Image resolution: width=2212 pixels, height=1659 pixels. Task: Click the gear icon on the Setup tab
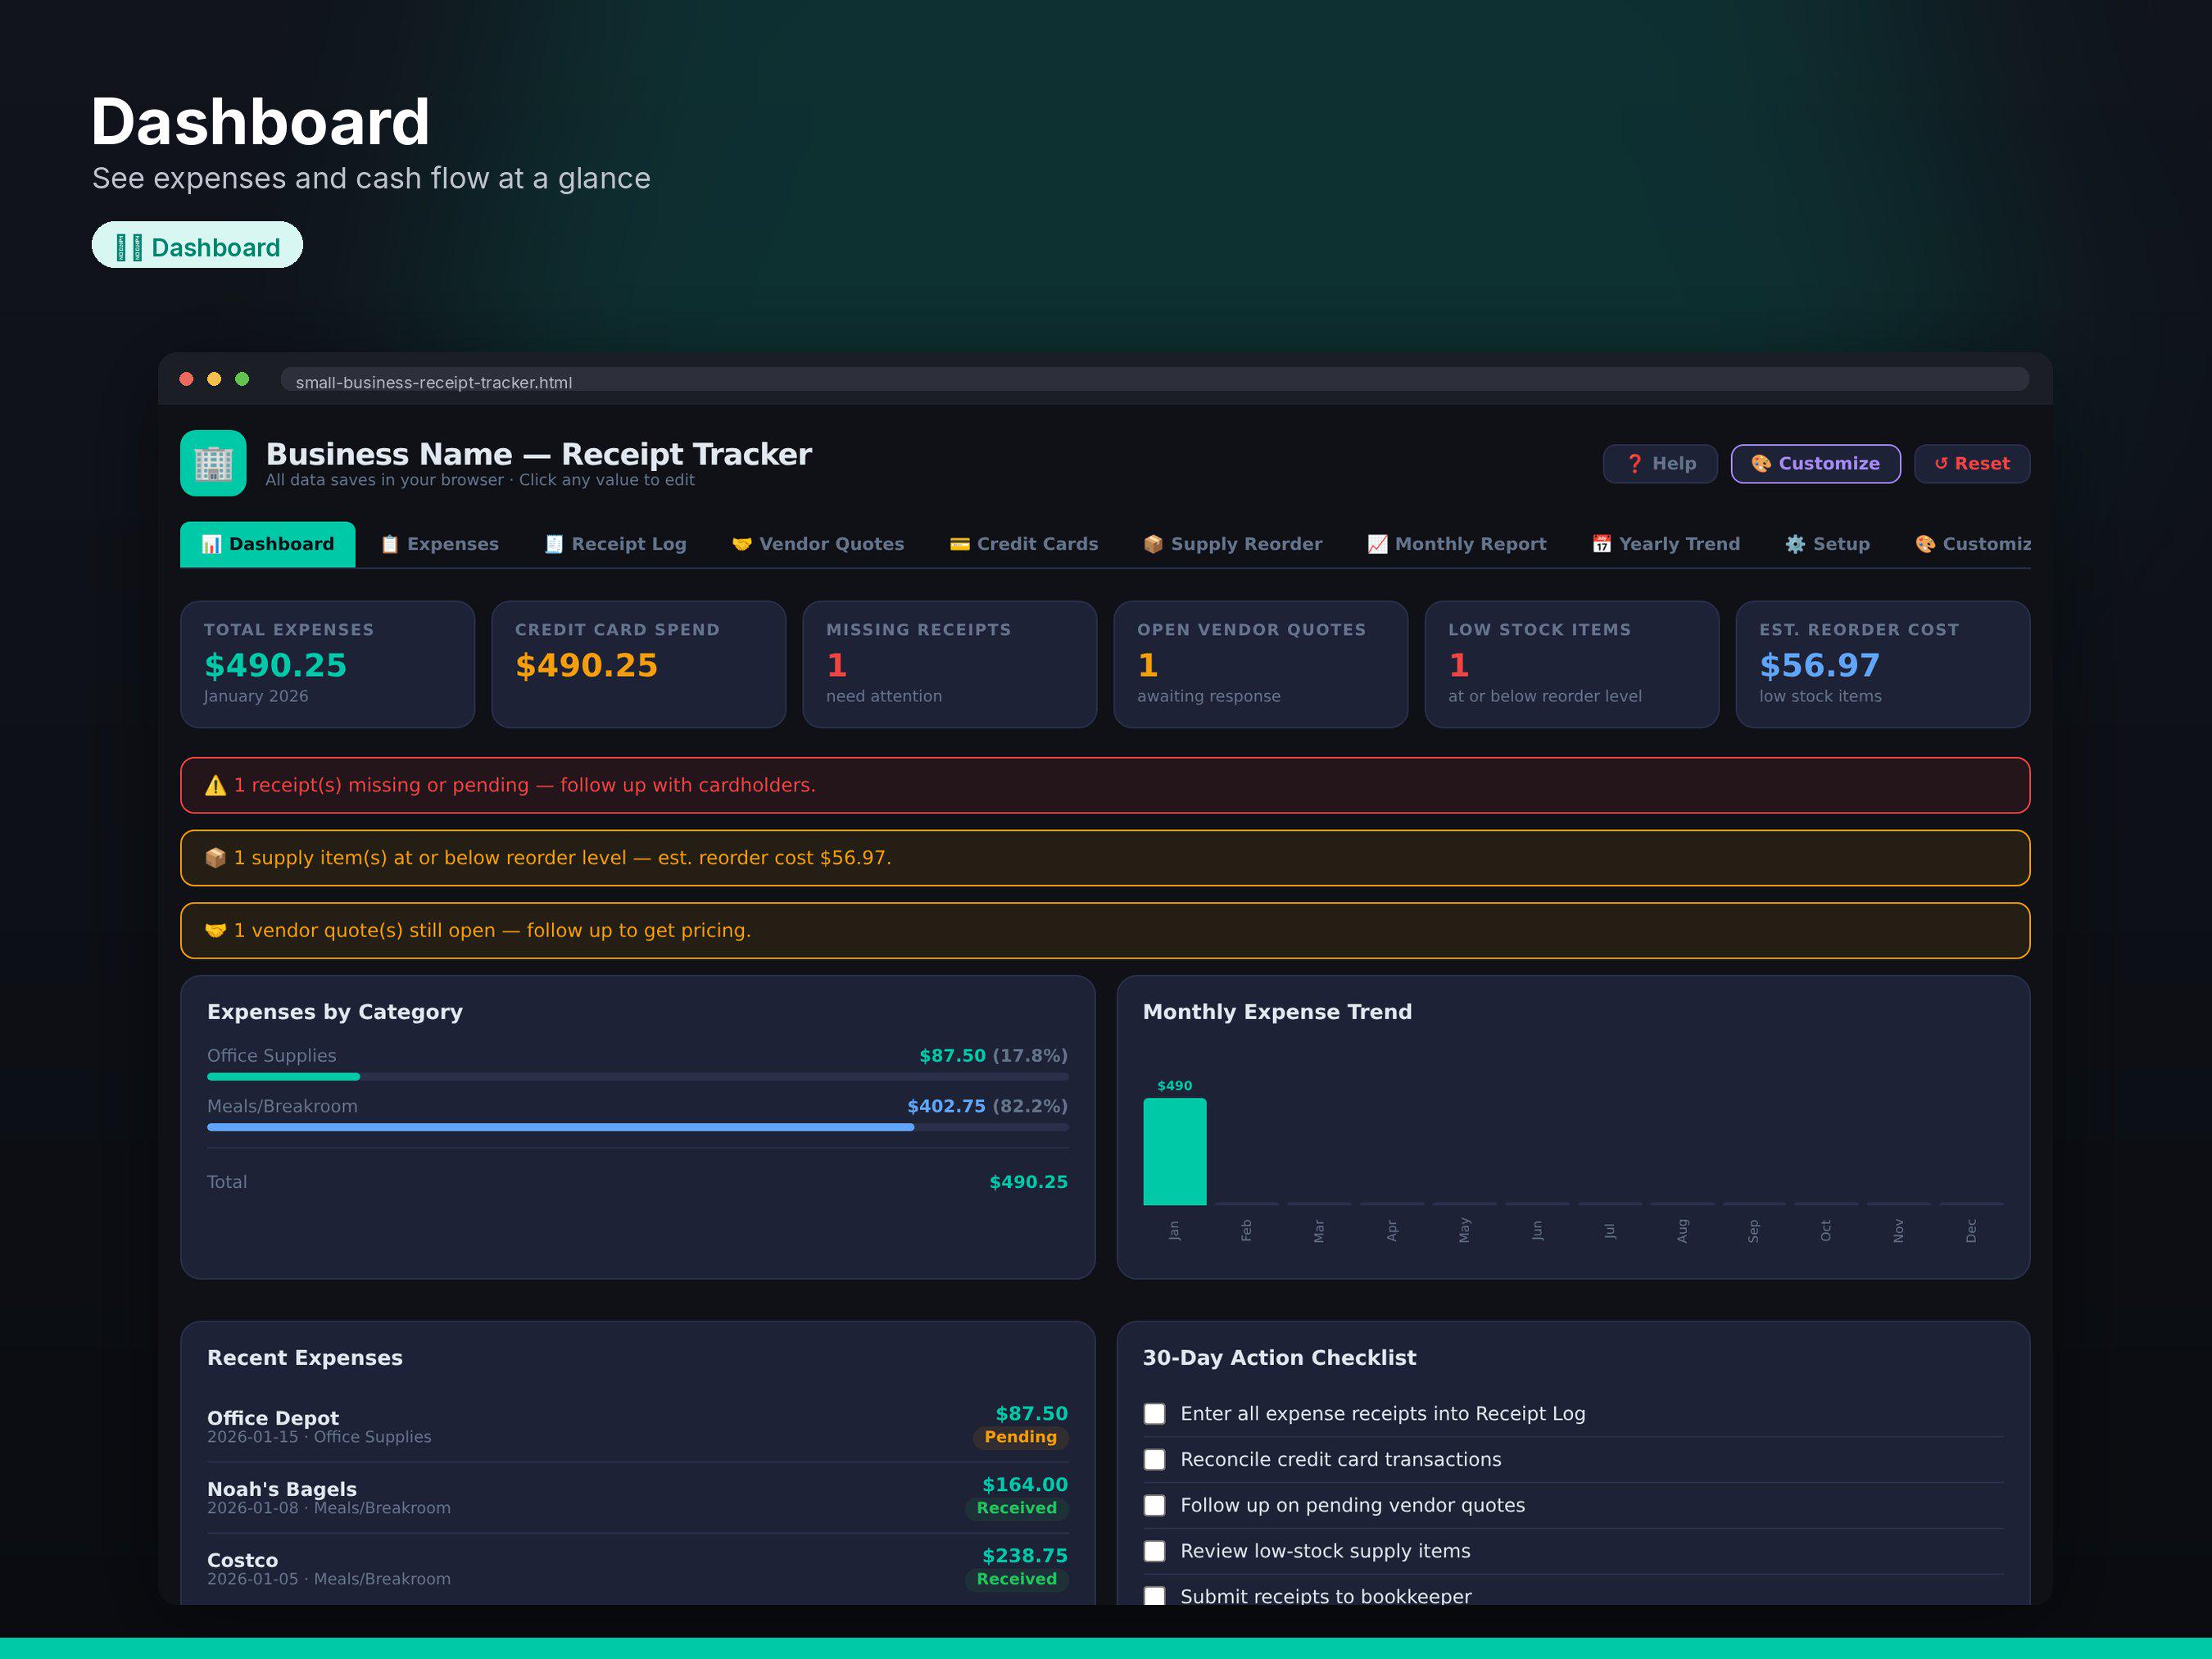coord(1796,544)
